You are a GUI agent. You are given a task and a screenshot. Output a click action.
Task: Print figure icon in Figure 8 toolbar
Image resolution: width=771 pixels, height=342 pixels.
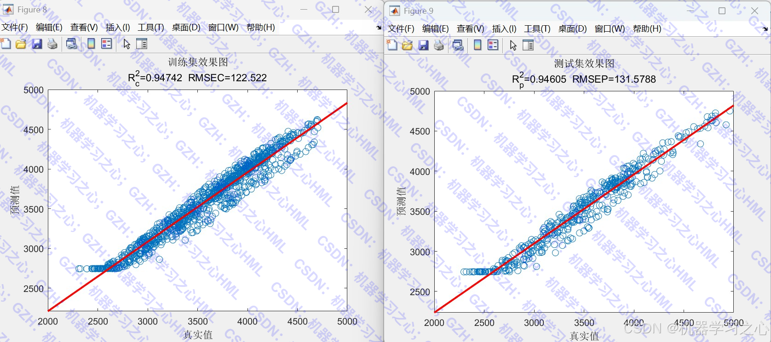click(x=52, y=44)
